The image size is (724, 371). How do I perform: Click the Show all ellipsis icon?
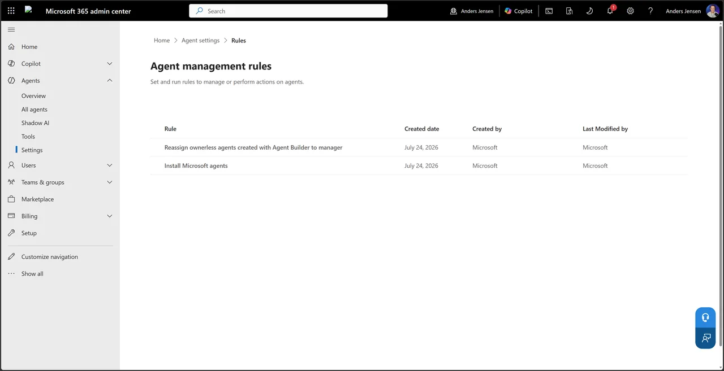11,274
